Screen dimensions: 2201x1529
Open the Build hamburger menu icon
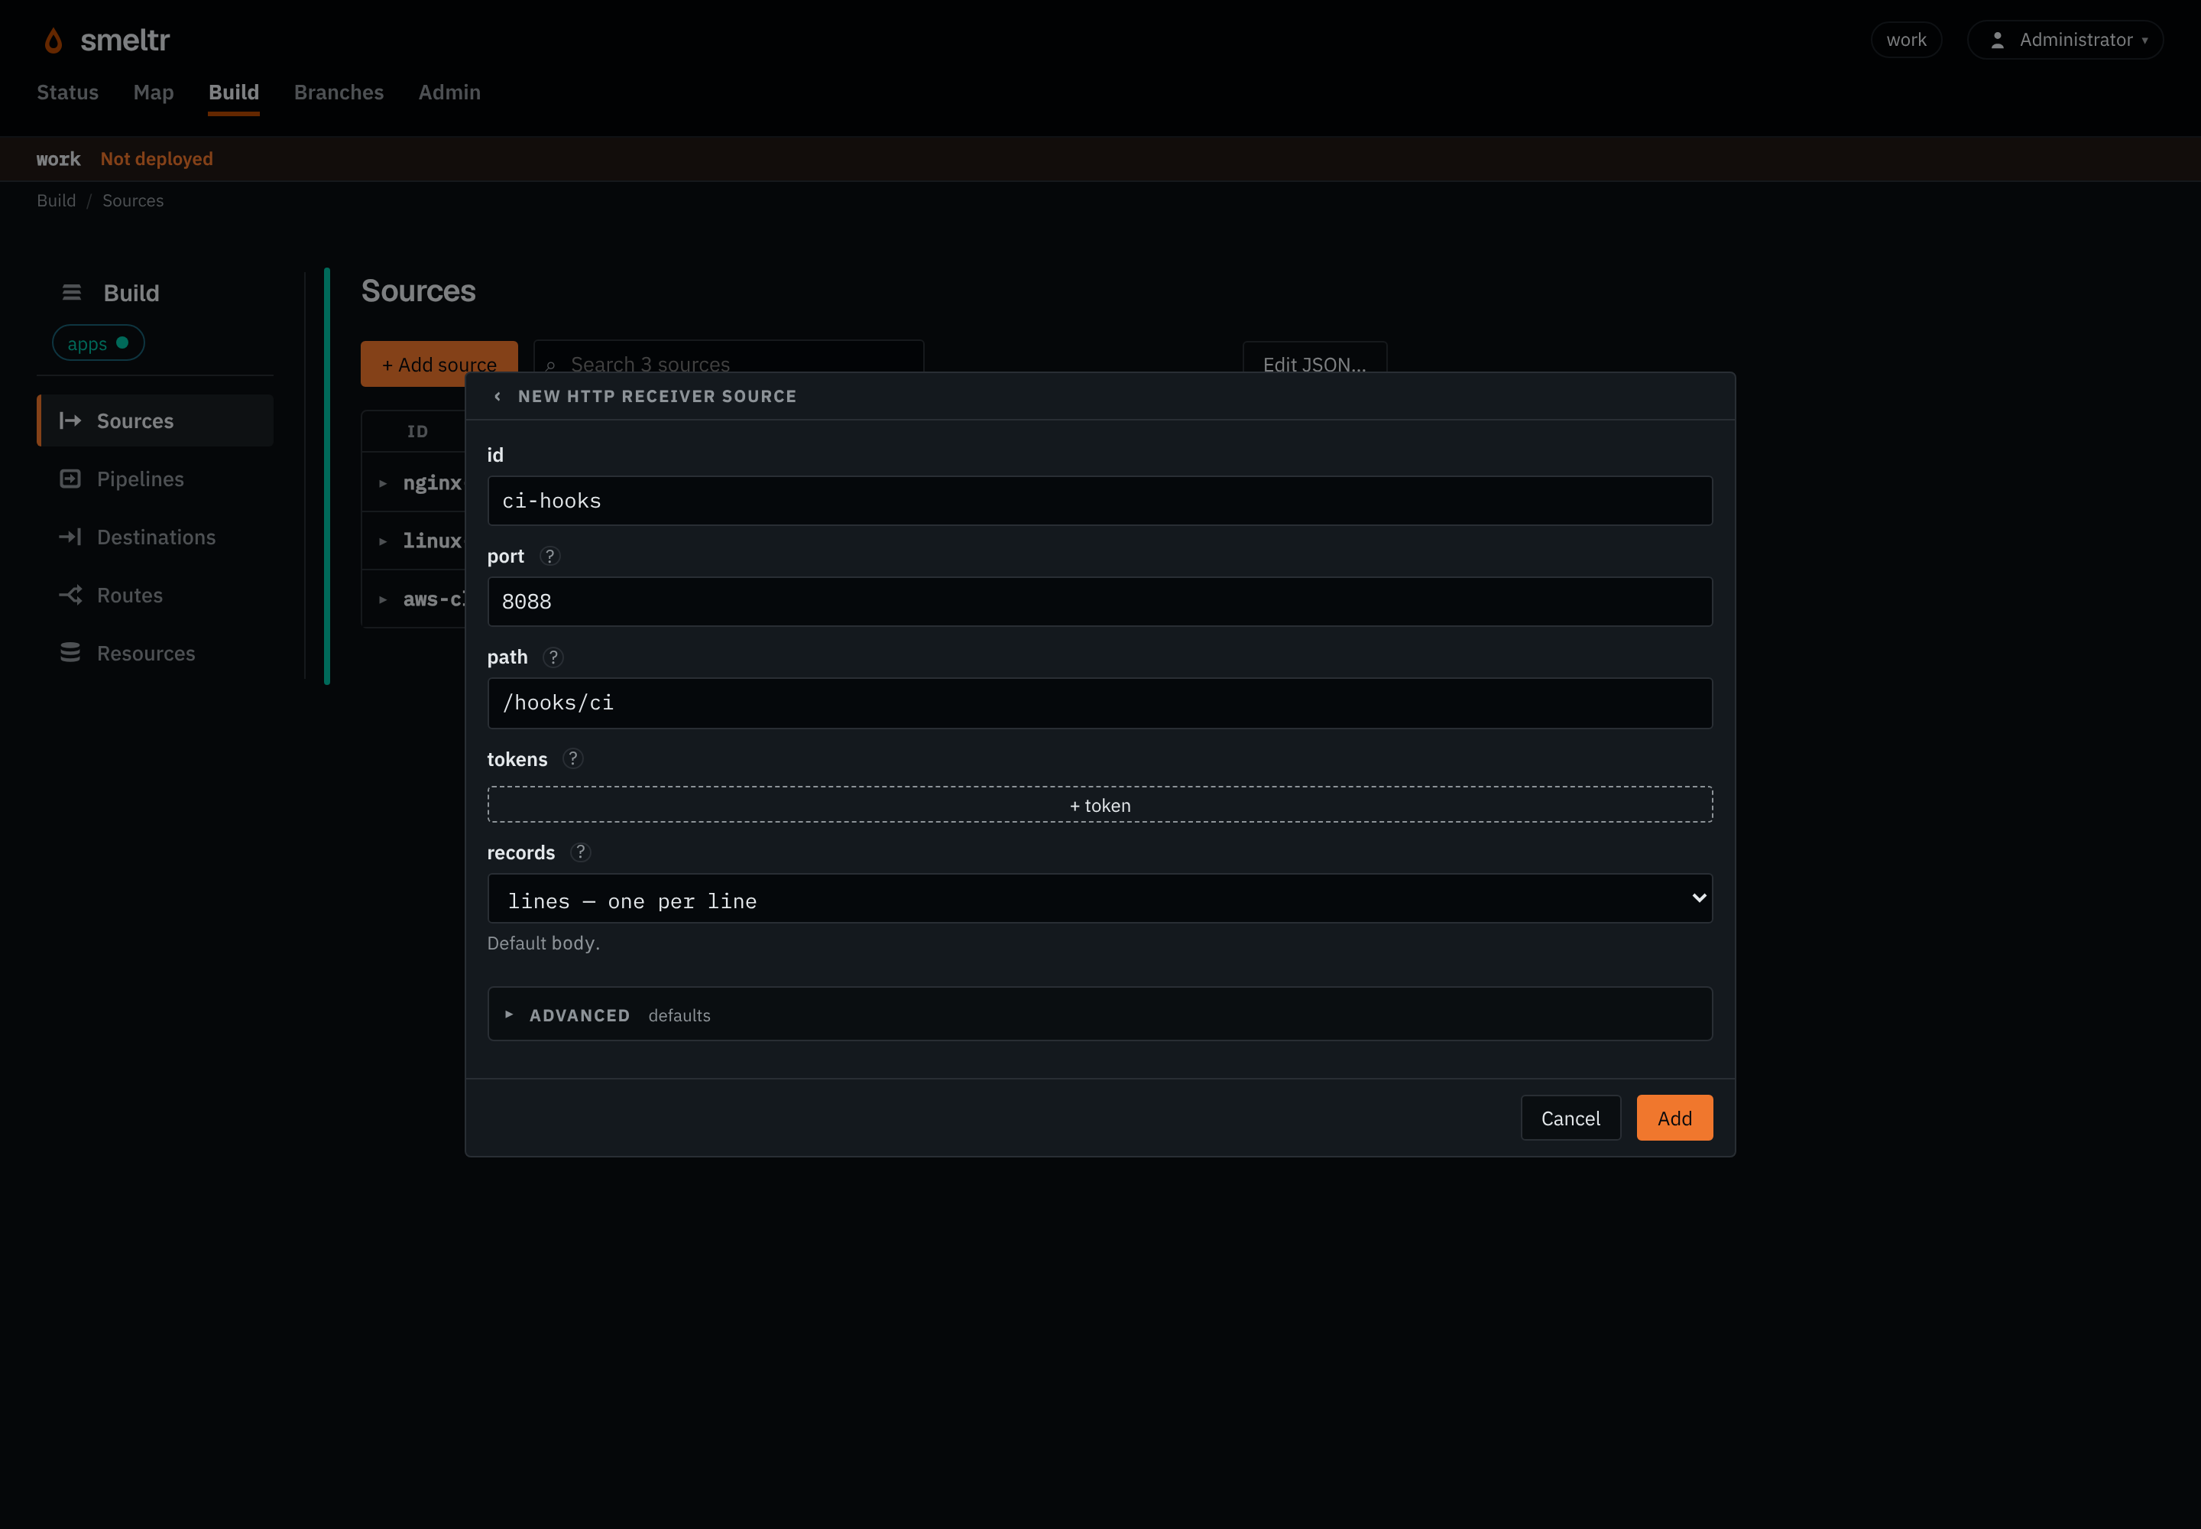(x=72, y=292)
